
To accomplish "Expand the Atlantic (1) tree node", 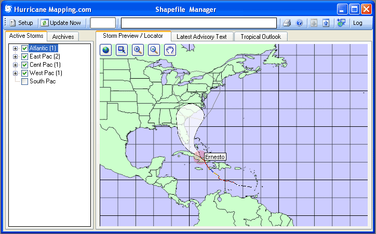I will [x=16, y=49].
